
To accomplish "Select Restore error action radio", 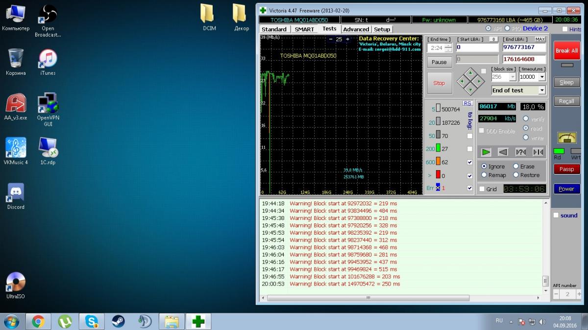I will click(x=515, y=175).
